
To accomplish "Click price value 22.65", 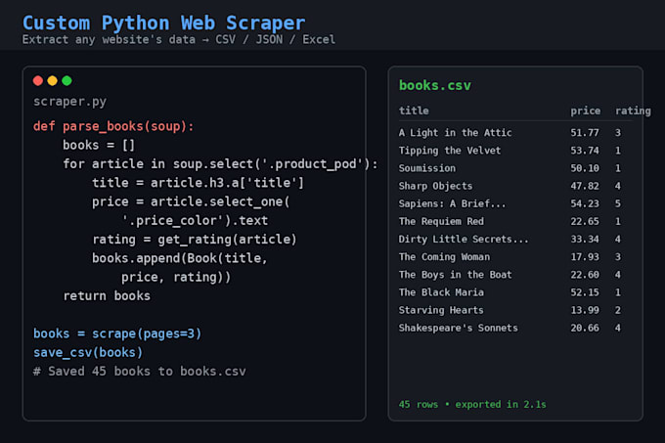I will (x=585, y=221).
